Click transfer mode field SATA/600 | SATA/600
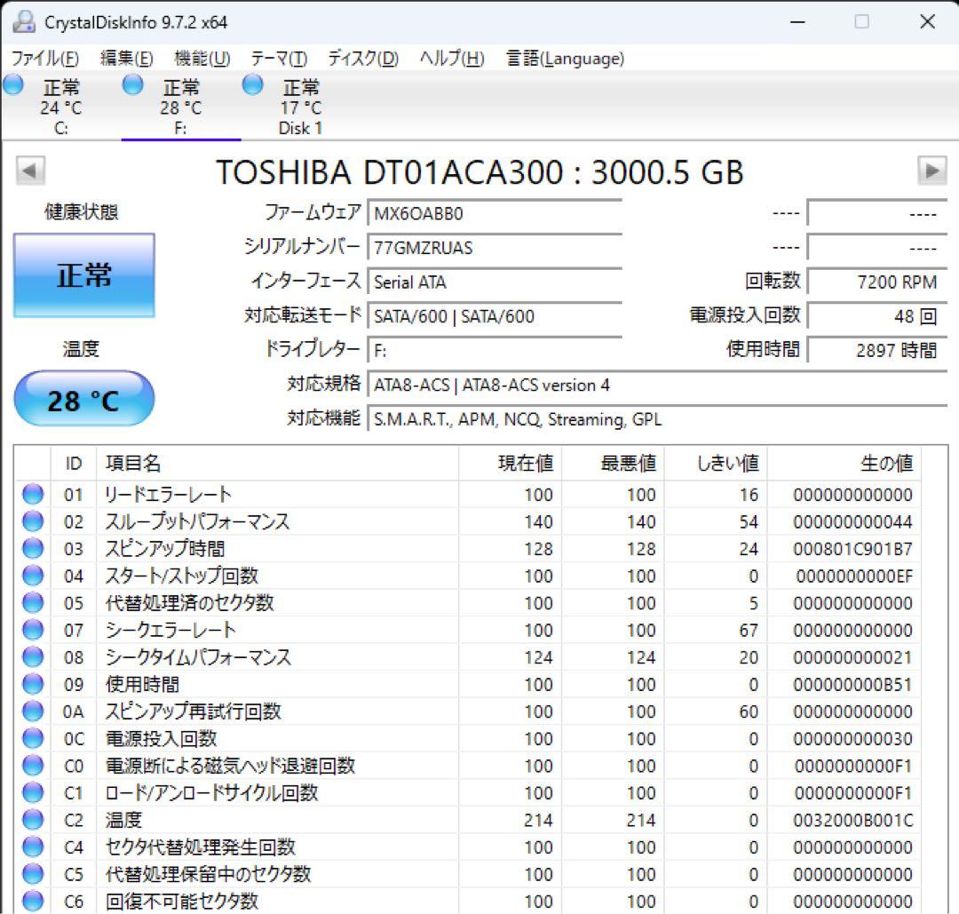 (x=495, y=316)
